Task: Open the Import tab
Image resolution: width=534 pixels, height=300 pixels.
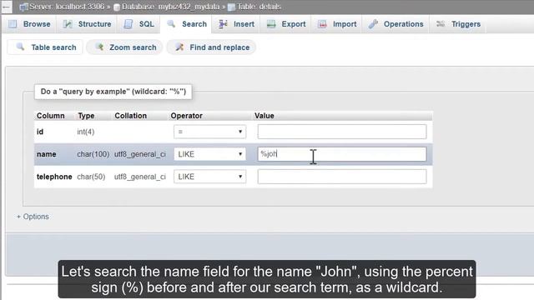Action: (x=337, y=24)
